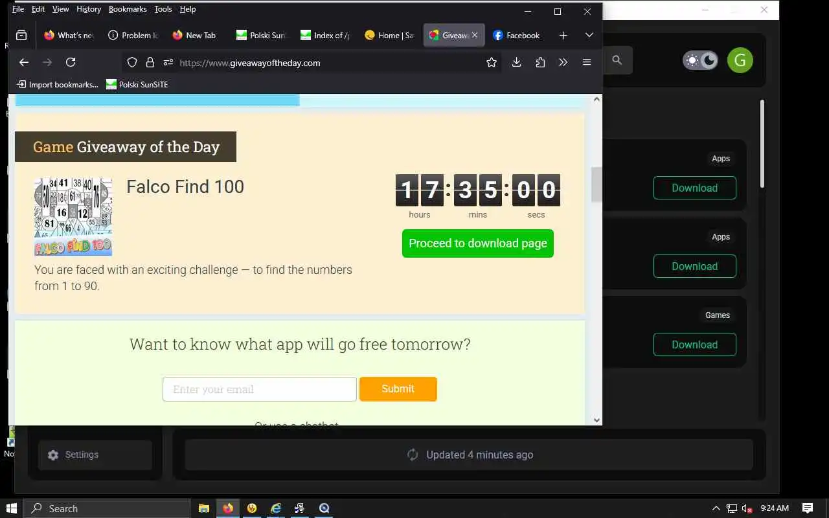Switch to the Facebook tab
Screen dimensions: 829x518
tap(516, 36)
